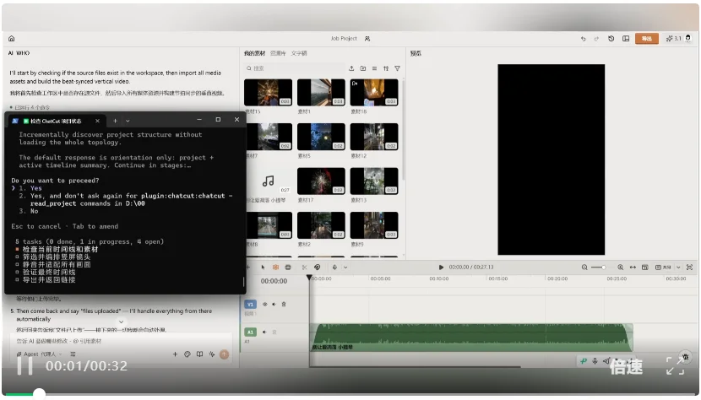Open the version history clock icon
This screenshot has height=400, width=701.
[x=611, y=39]
